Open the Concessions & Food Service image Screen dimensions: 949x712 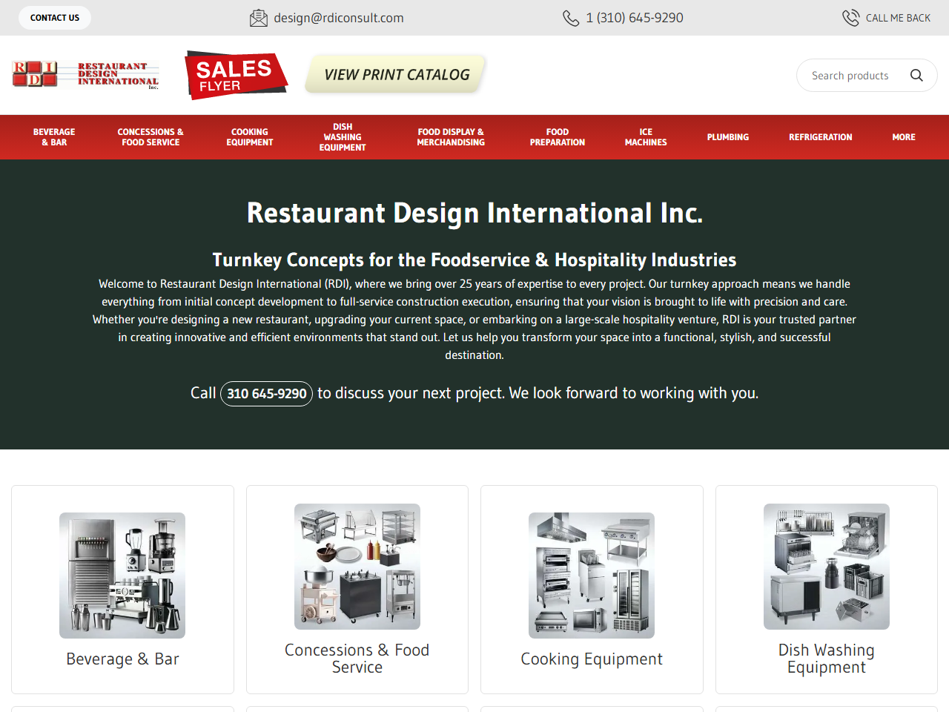(x=357, y=567)
